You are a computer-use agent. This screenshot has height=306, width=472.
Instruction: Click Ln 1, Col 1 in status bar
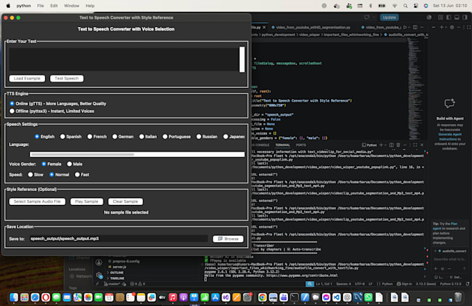click(x=324, y=284)
